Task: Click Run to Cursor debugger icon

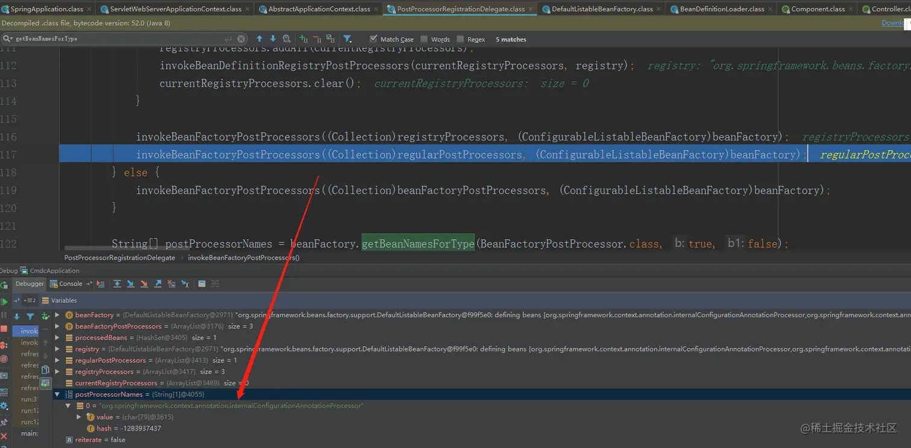Action: click(185, 284)
